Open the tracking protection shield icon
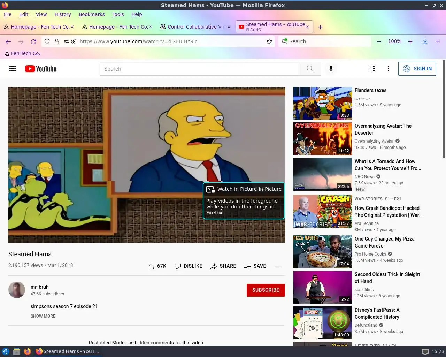 (x=47, y=41)
